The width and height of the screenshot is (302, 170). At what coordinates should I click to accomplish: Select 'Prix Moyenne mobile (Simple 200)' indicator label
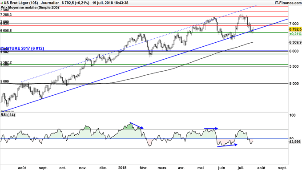click(30, 7)
